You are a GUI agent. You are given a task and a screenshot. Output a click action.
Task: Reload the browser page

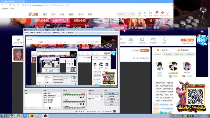pyautogui.click(x=10, y=5)
